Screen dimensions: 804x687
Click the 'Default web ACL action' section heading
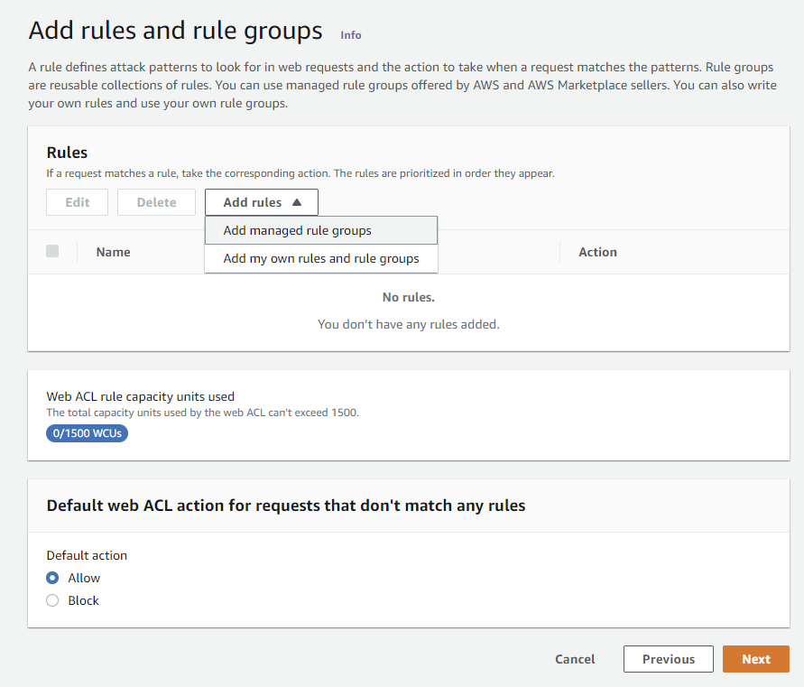point(285,506)
